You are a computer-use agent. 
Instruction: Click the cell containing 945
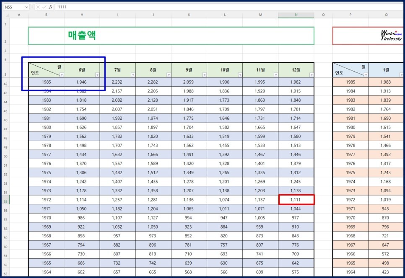[386, 209]
